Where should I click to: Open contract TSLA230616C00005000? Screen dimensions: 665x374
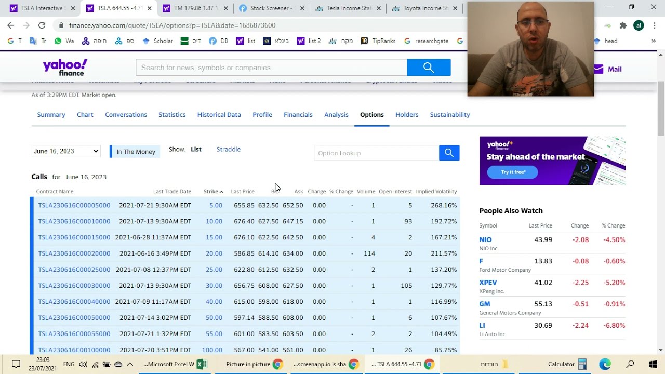click(x=74, y=205)
